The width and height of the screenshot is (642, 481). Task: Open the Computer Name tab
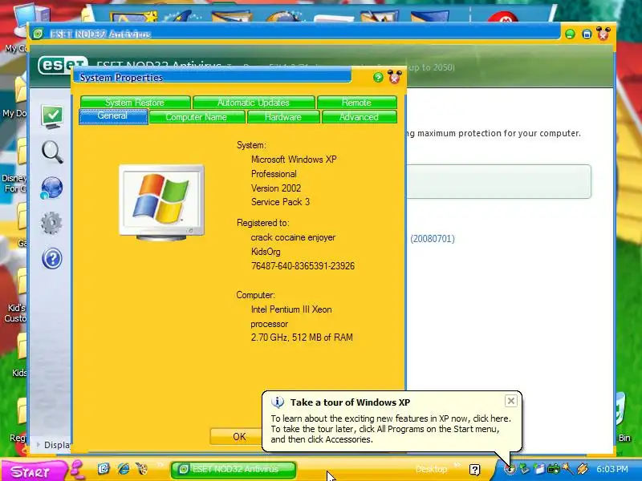pos(197,117)
